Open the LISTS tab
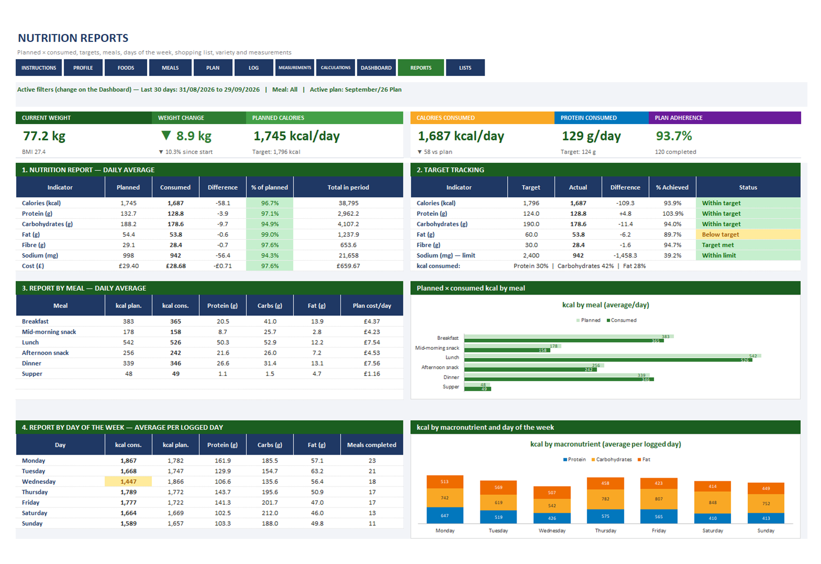This screenshot has width=821, height=564. click(465, 68)
